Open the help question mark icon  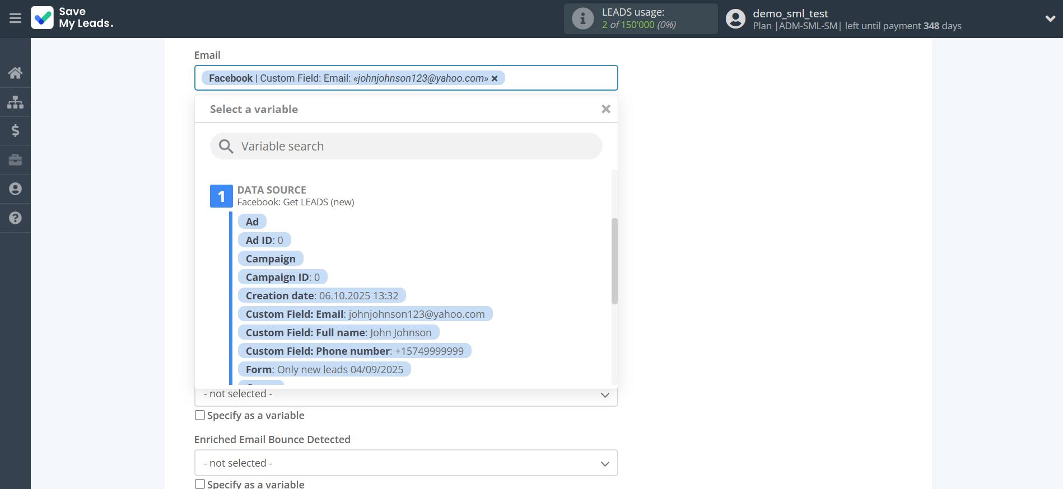coord(15,218)
